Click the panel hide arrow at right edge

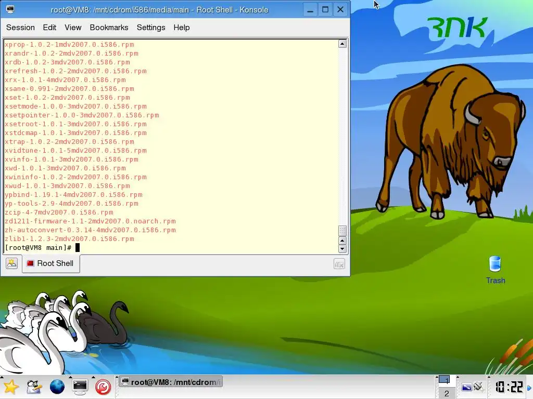click(x=529, y=388)
